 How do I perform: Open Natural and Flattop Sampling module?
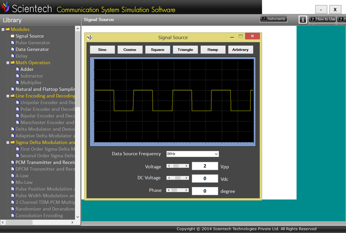(x=45, y=89)
